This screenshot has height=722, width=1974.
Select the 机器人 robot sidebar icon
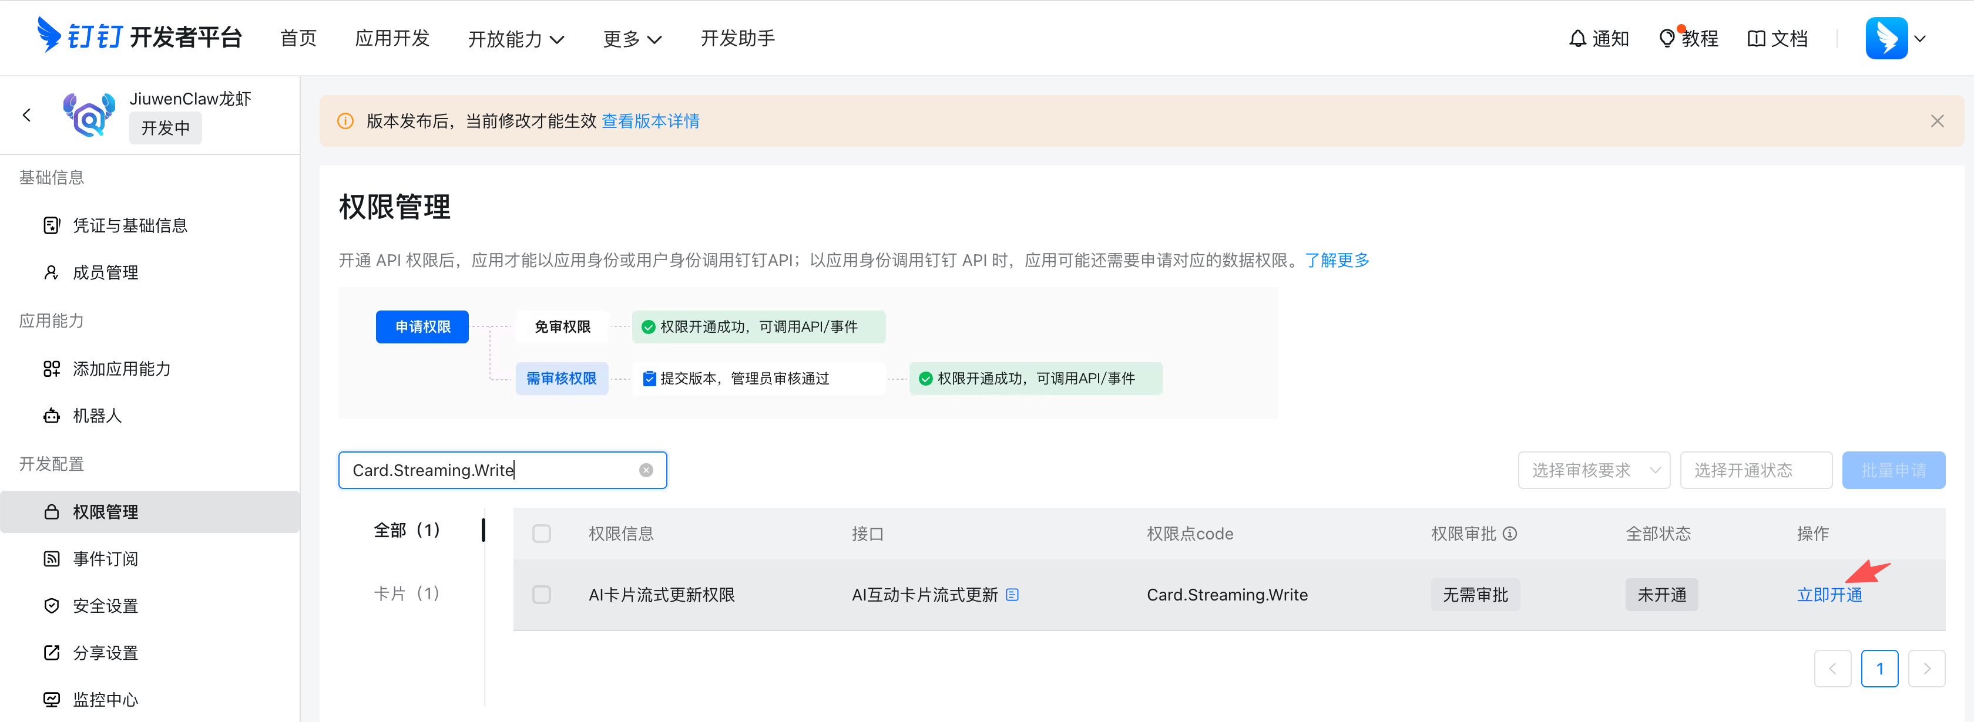pyautogui.click(x=51, y=415)
